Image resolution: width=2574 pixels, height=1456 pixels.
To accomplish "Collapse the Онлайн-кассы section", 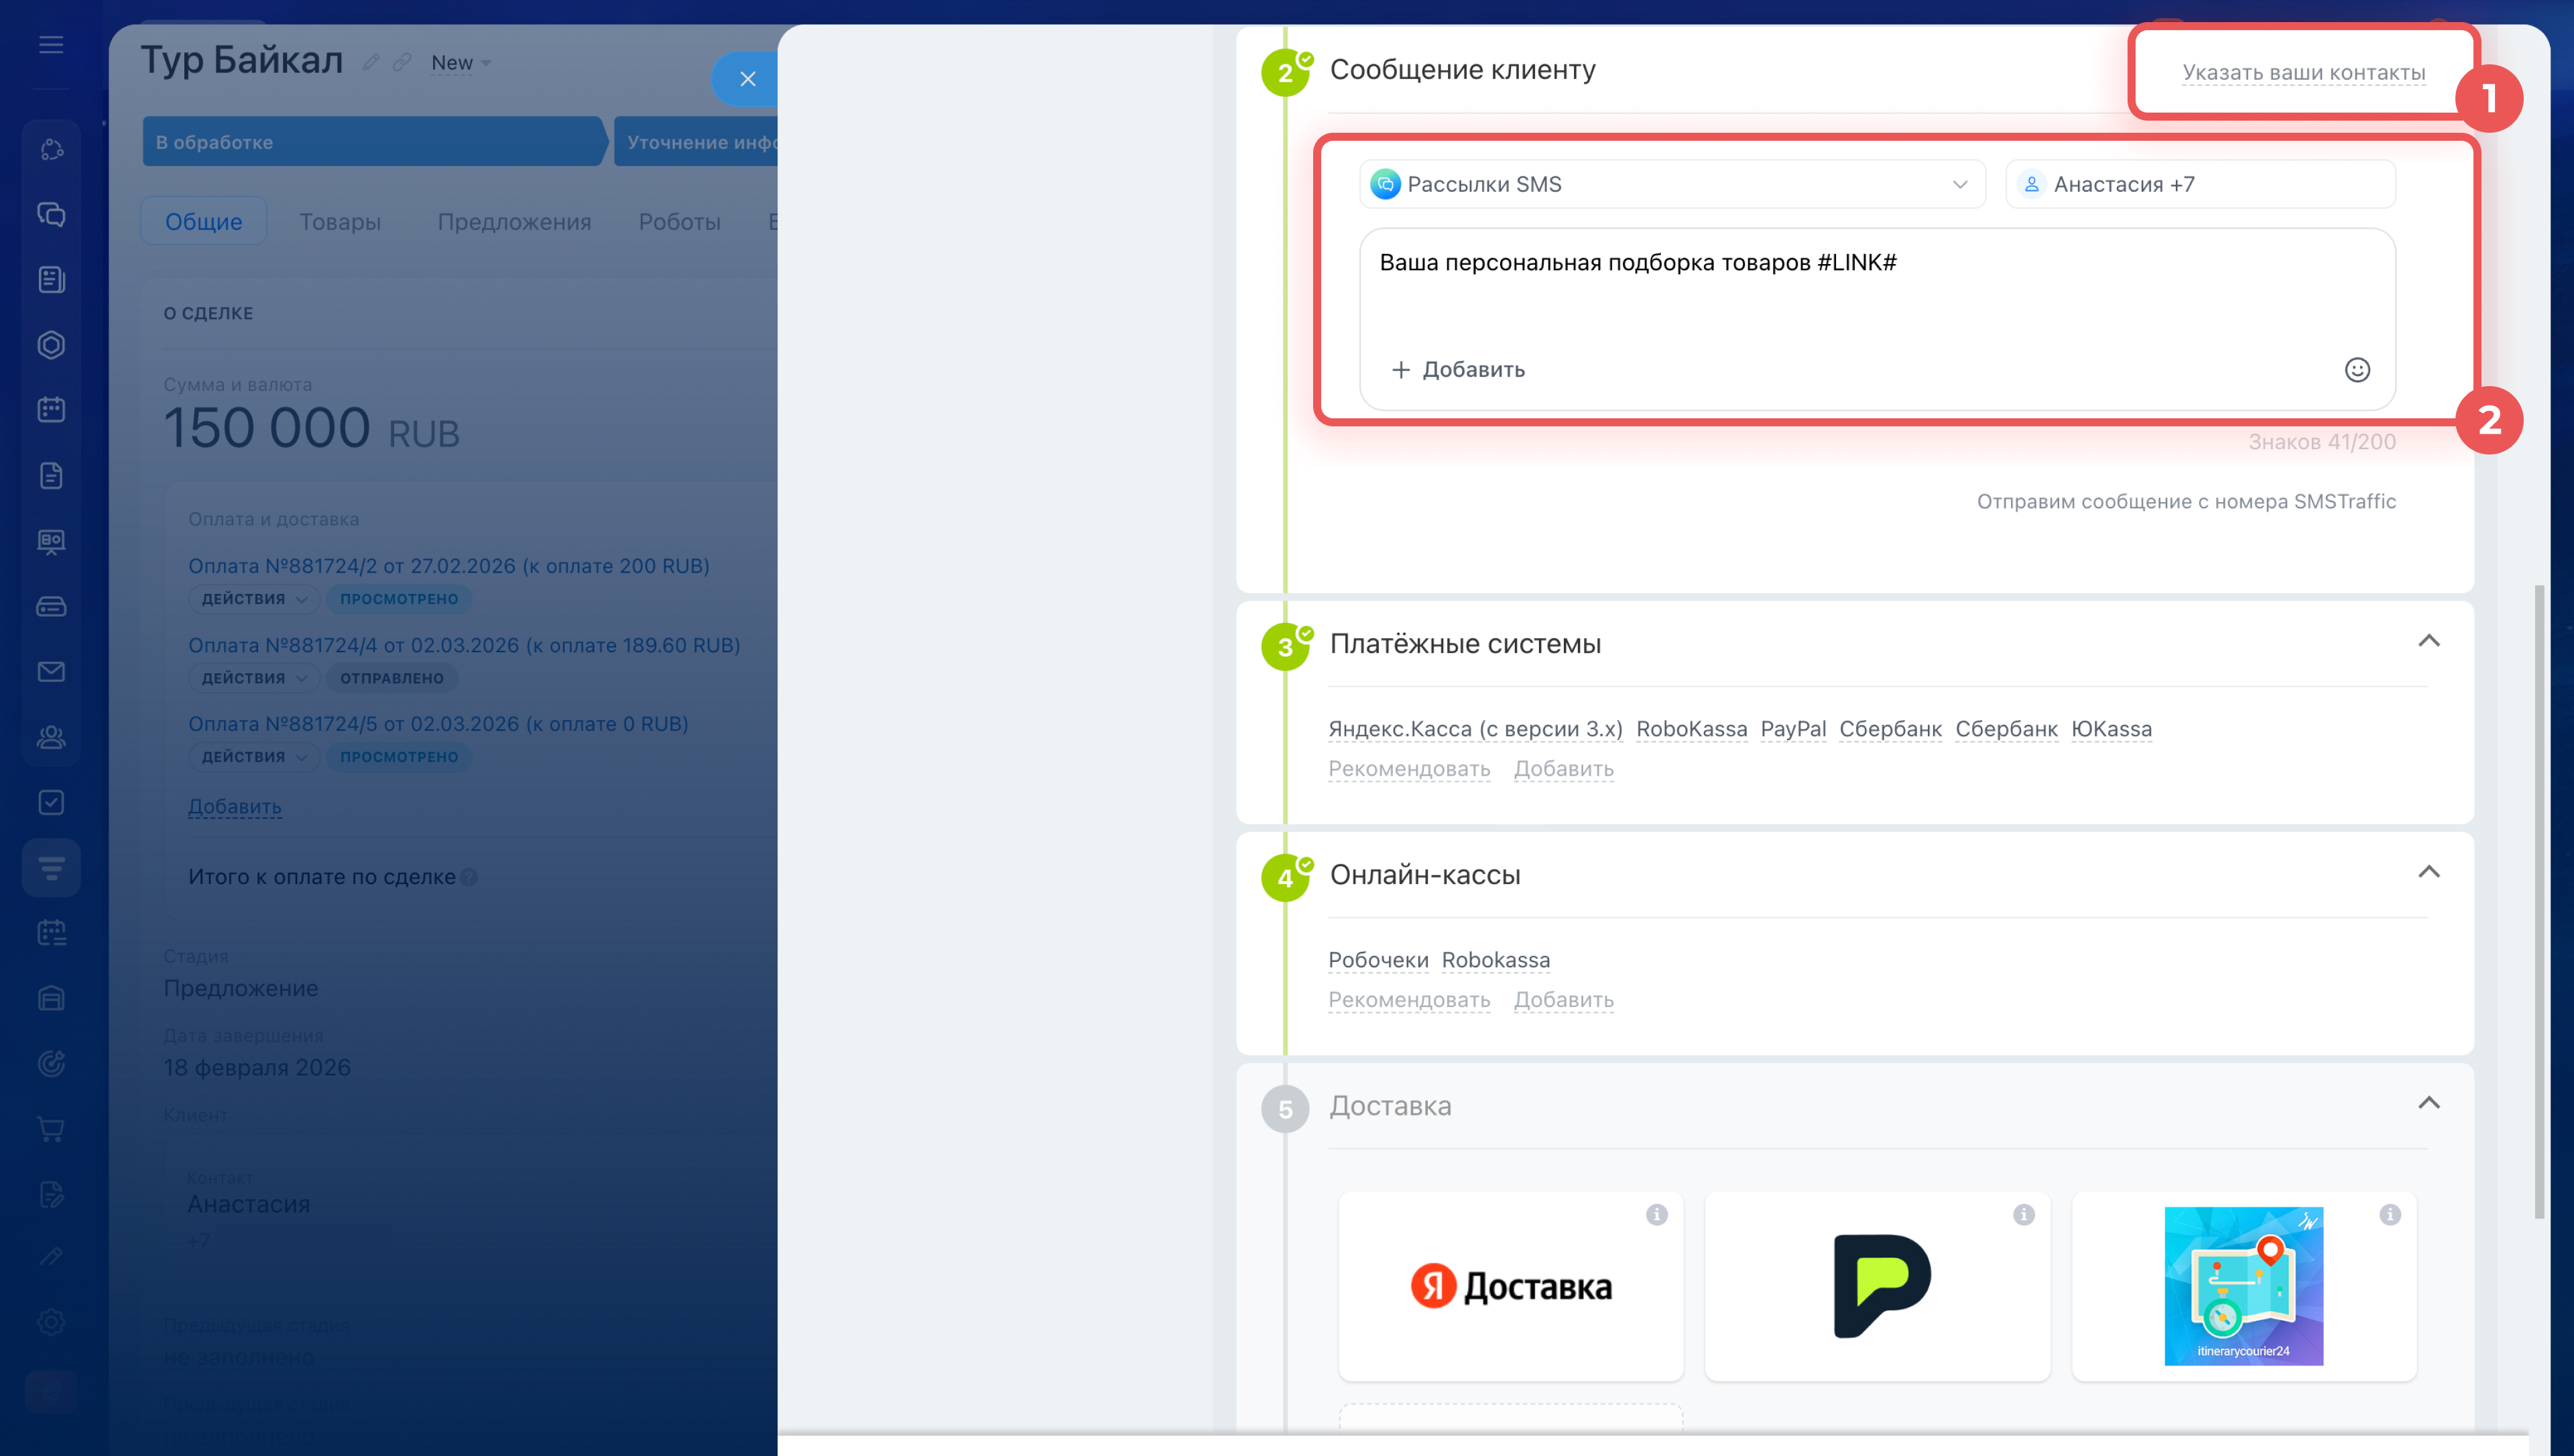I will click(x=2428, y=872).
